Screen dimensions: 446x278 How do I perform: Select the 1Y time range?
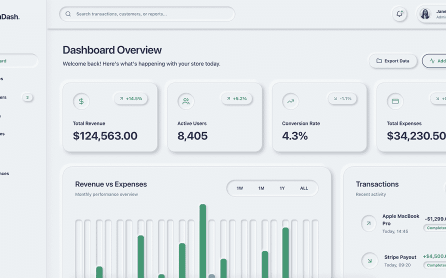click(282, 188)
